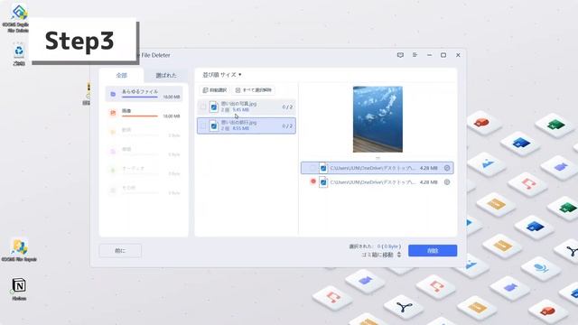Click the red-marked C:\Users\JUN\OneDrive path row
578x325 pixels.
(378, 182)
